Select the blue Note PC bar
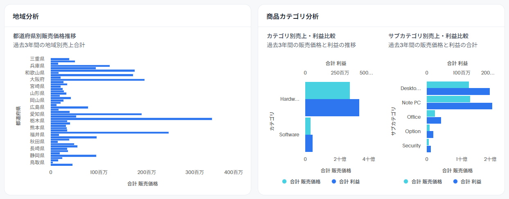The width and height of the screenshot is (509, 199). point(459,106)
